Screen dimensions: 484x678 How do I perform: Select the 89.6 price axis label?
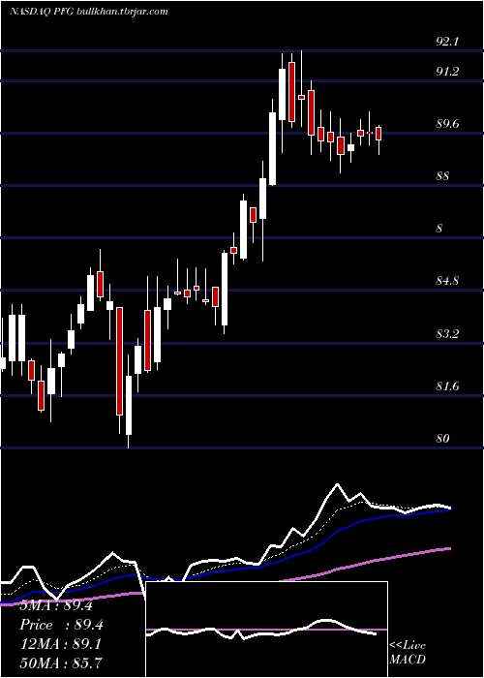point(447,124)
